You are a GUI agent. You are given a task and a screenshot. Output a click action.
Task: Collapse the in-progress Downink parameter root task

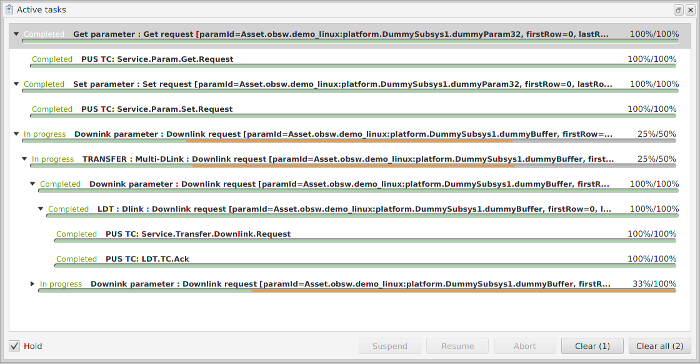(x=16, y=134)
